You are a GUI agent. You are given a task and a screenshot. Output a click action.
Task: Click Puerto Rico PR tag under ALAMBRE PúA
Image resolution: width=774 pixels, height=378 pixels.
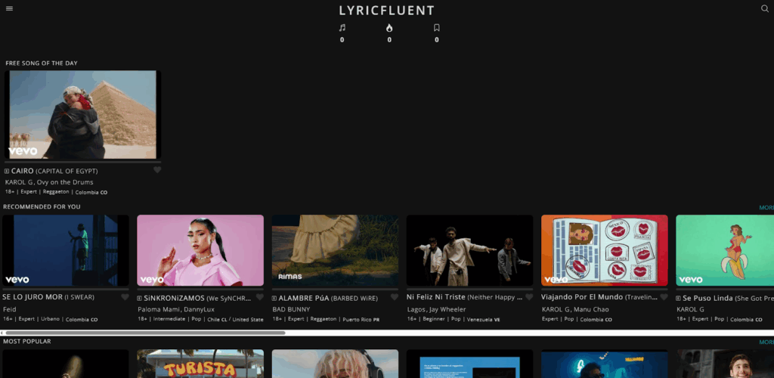click(361, 319)
